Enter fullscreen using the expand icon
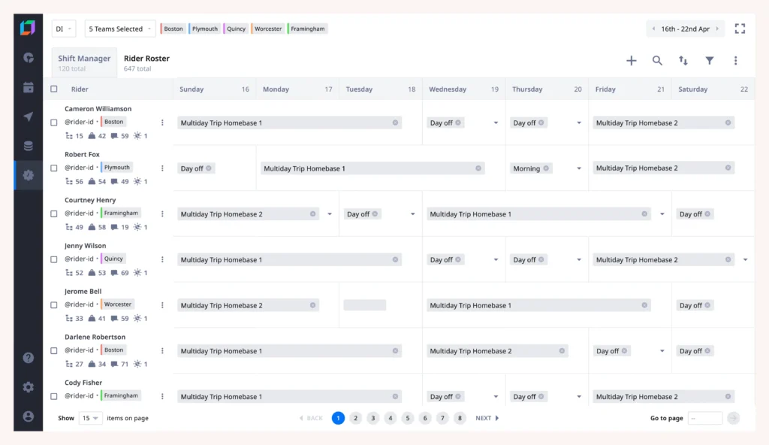769x445 pixels. (x=740, y=29)
